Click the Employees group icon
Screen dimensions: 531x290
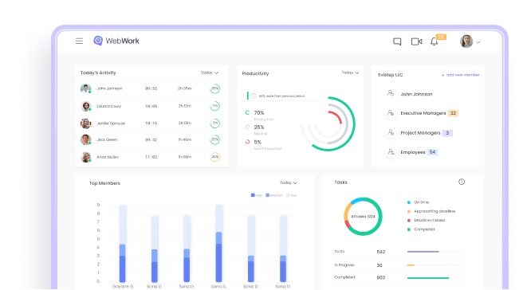pyautogui.click(x=391, y=152)
